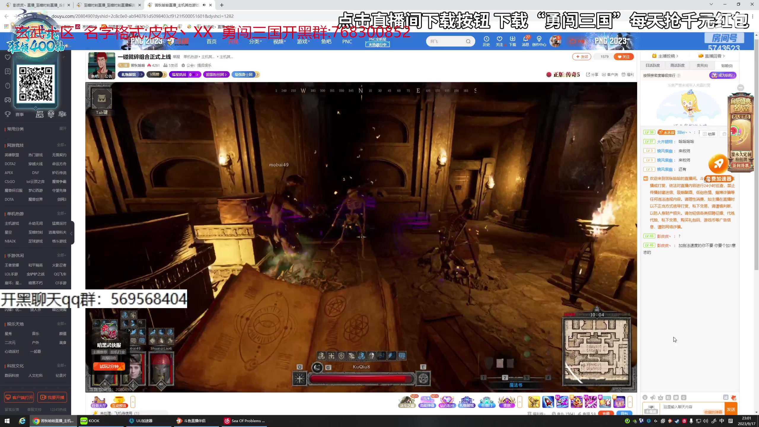
Task: Open 互动预言 interactive prediction icon
Action: point(119,402)
